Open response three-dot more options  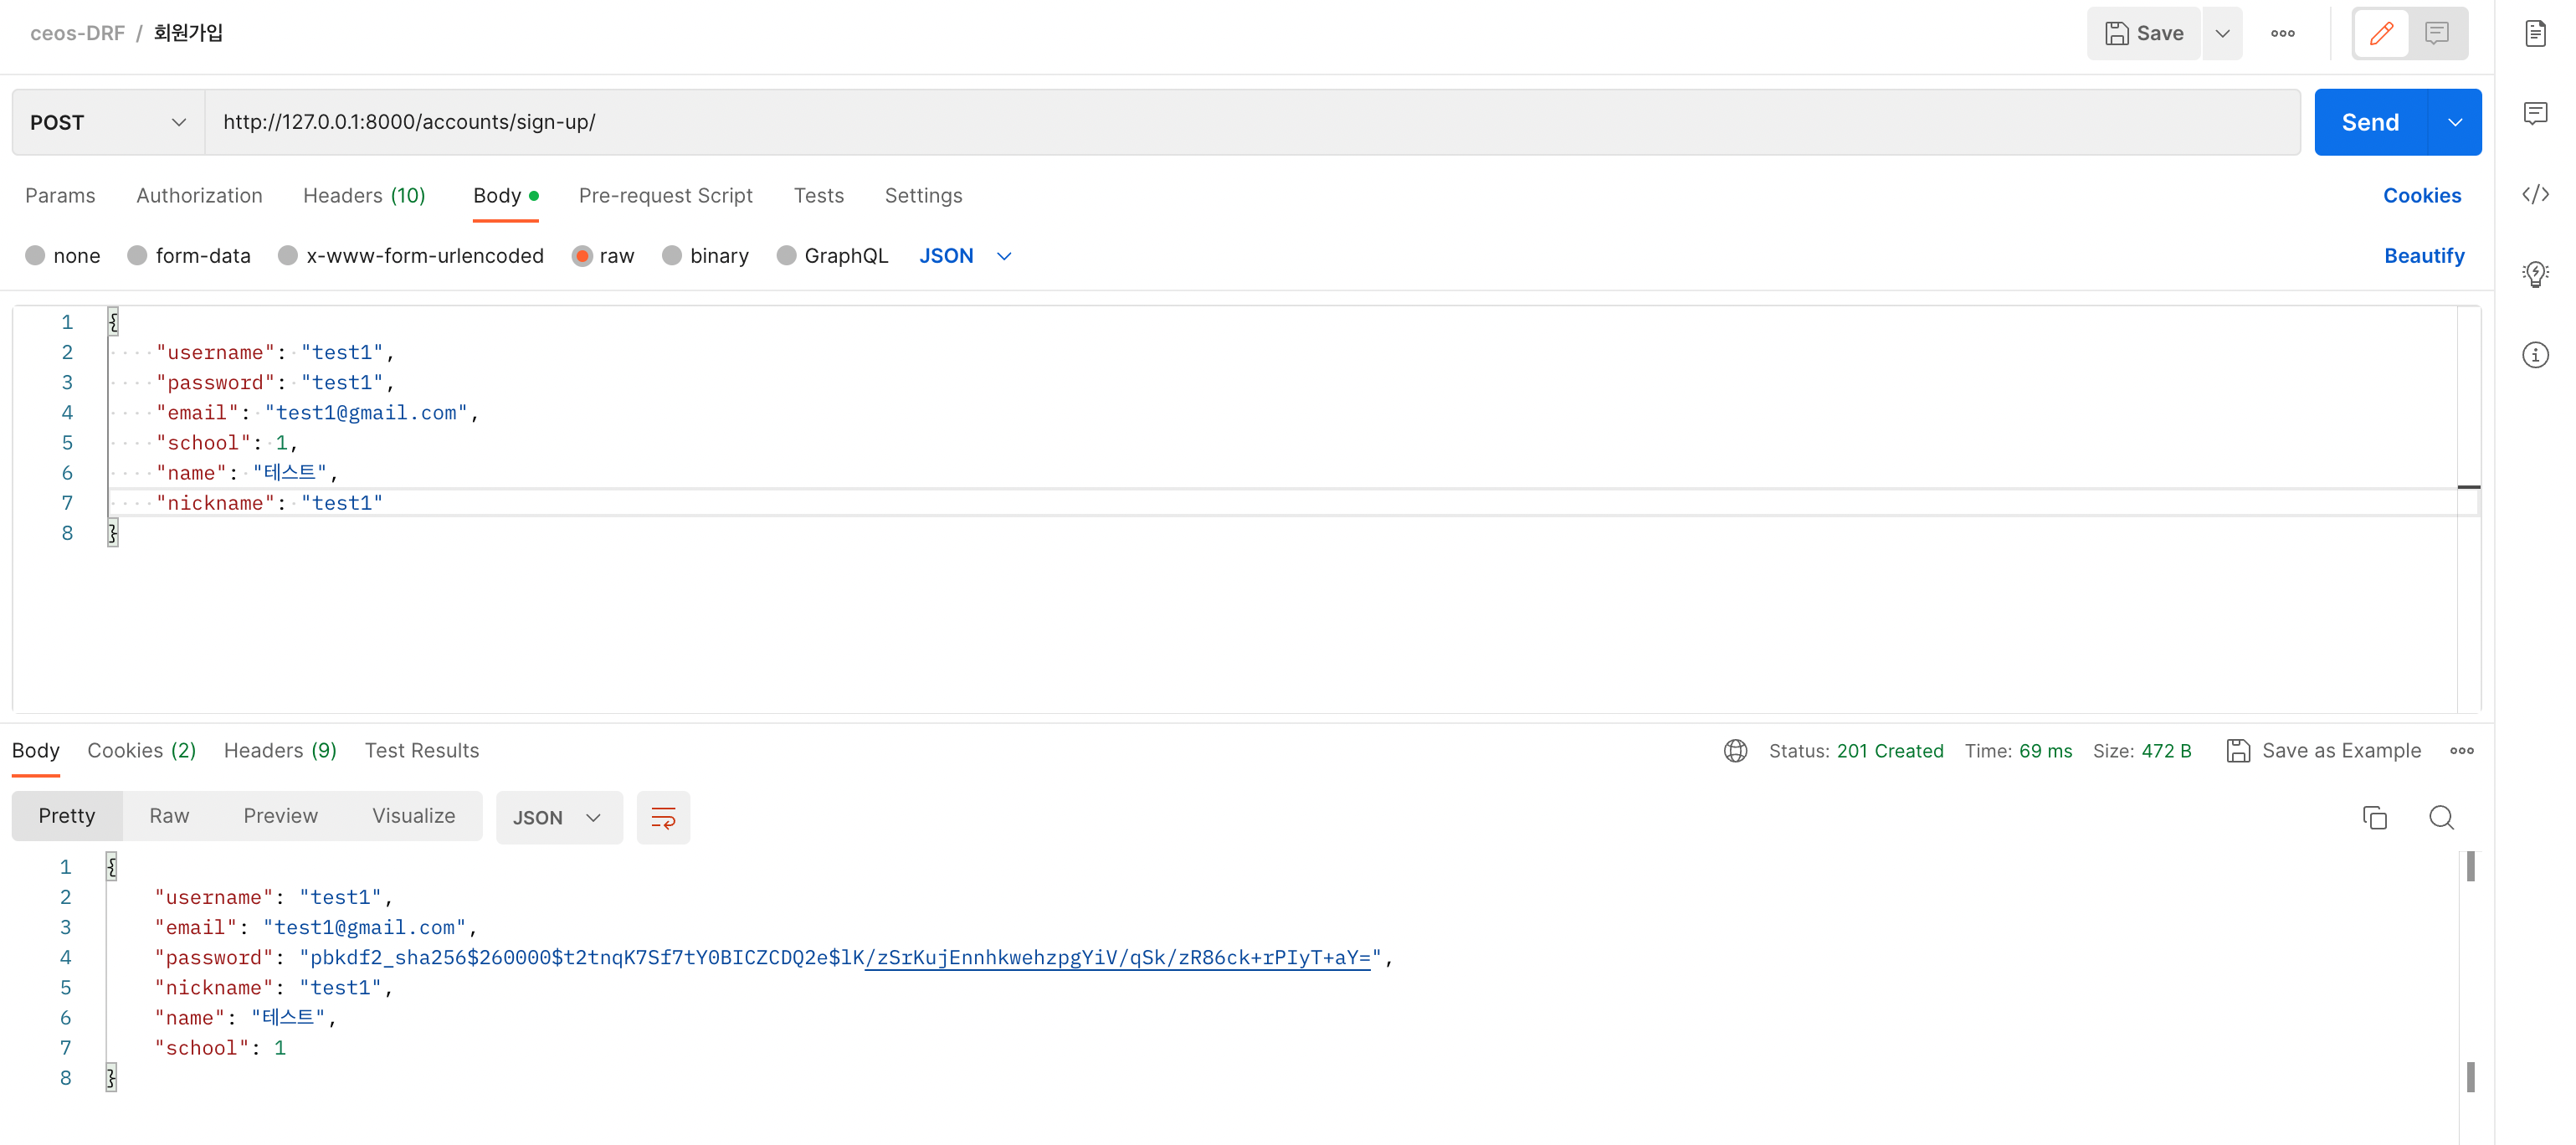pos(2461,751)
